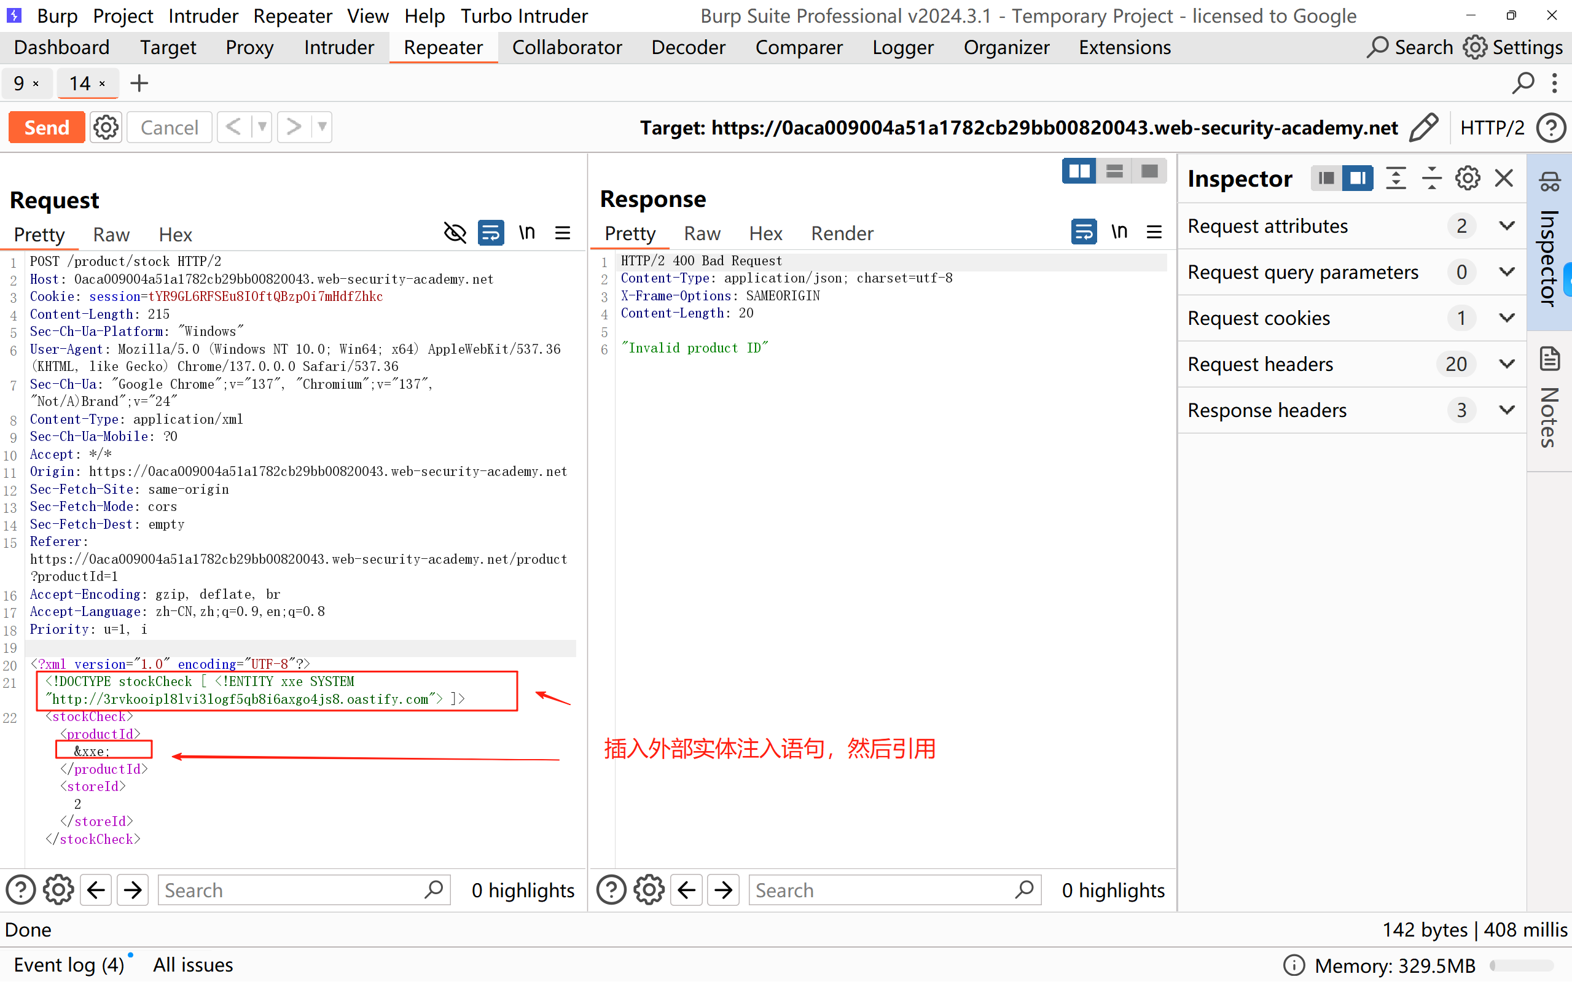Edit target with the pencil icon
Image resolution: width=1572 pixels, height=982 pixels.
[x=1423, y=127]
